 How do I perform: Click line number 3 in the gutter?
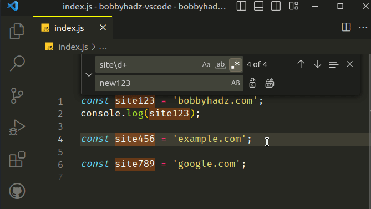coord(60,127)
